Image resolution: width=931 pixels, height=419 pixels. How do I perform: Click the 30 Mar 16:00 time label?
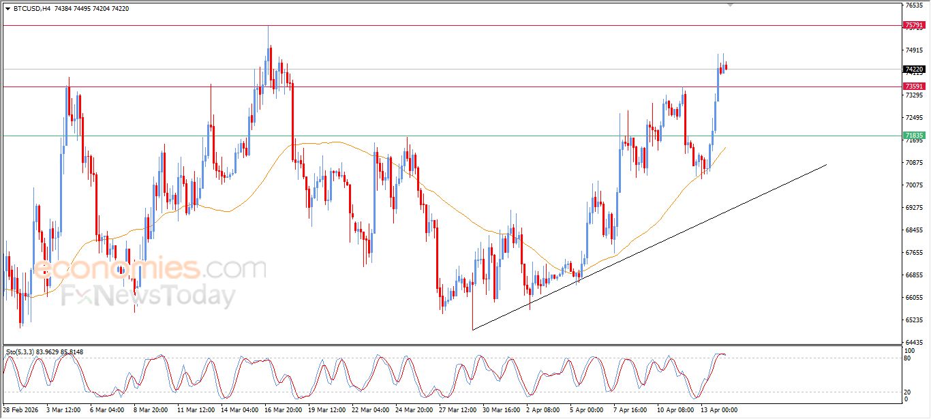502,410
